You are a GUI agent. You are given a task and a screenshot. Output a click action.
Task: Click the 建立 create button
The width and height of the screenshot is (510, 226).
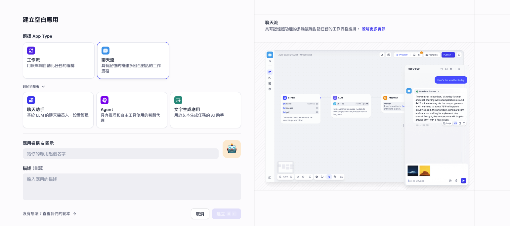tap(226, 214)
